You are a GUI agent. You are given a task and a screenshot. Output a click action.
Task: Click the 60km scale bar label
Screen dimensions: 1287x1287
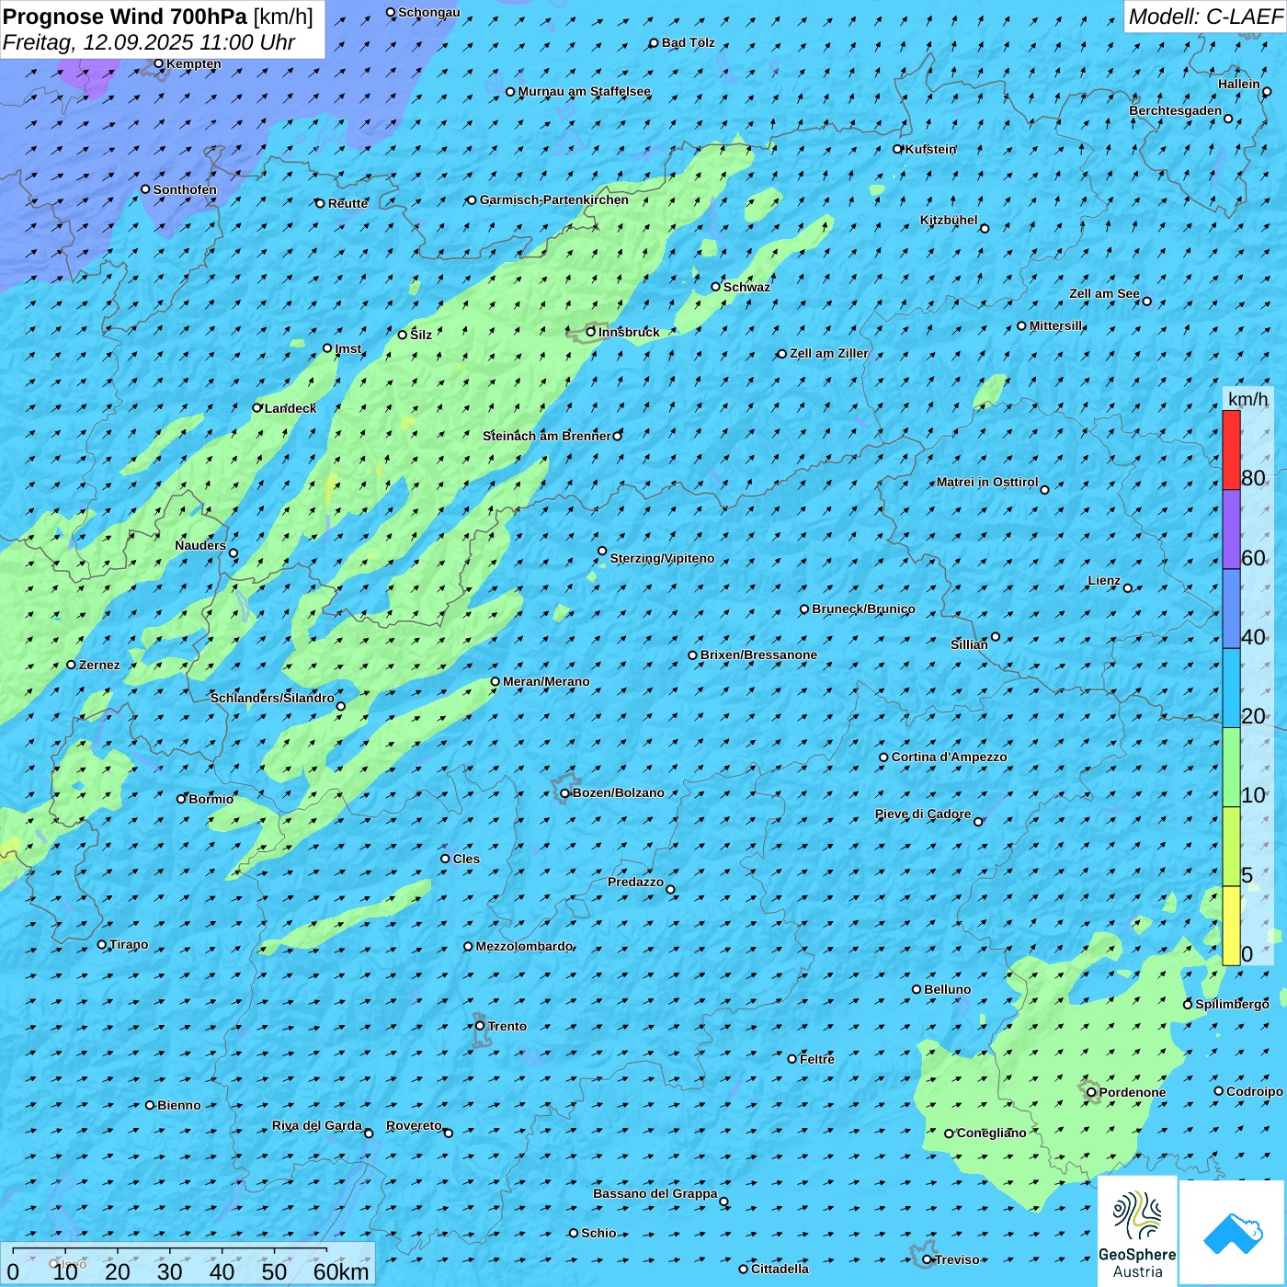341,1271
